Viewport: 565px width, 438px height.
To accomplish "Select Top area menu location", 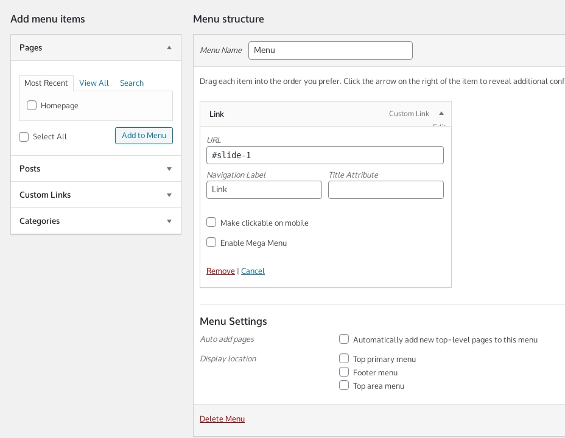I will point(344,385).
